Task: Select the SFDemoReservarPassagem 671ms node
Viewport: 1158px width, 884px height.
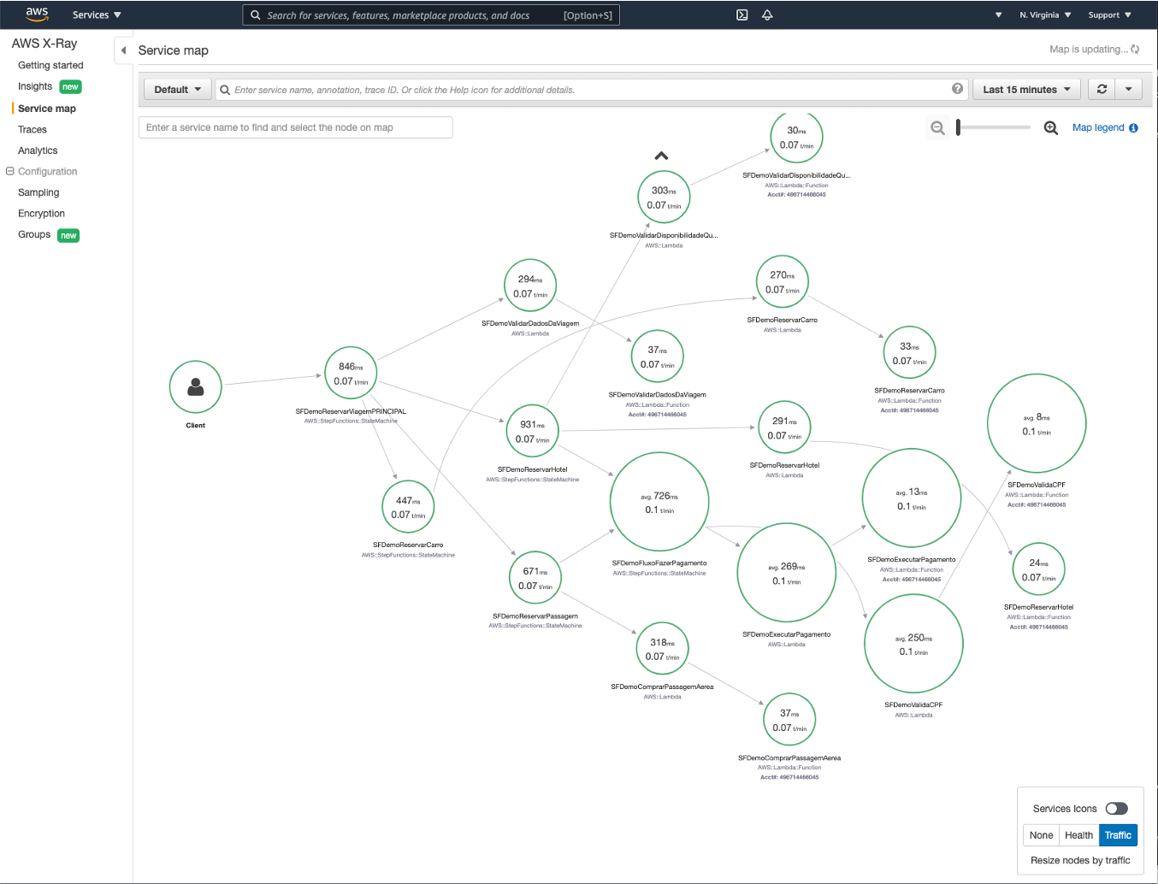Action: pyautogui.click(x=535, y=577)
